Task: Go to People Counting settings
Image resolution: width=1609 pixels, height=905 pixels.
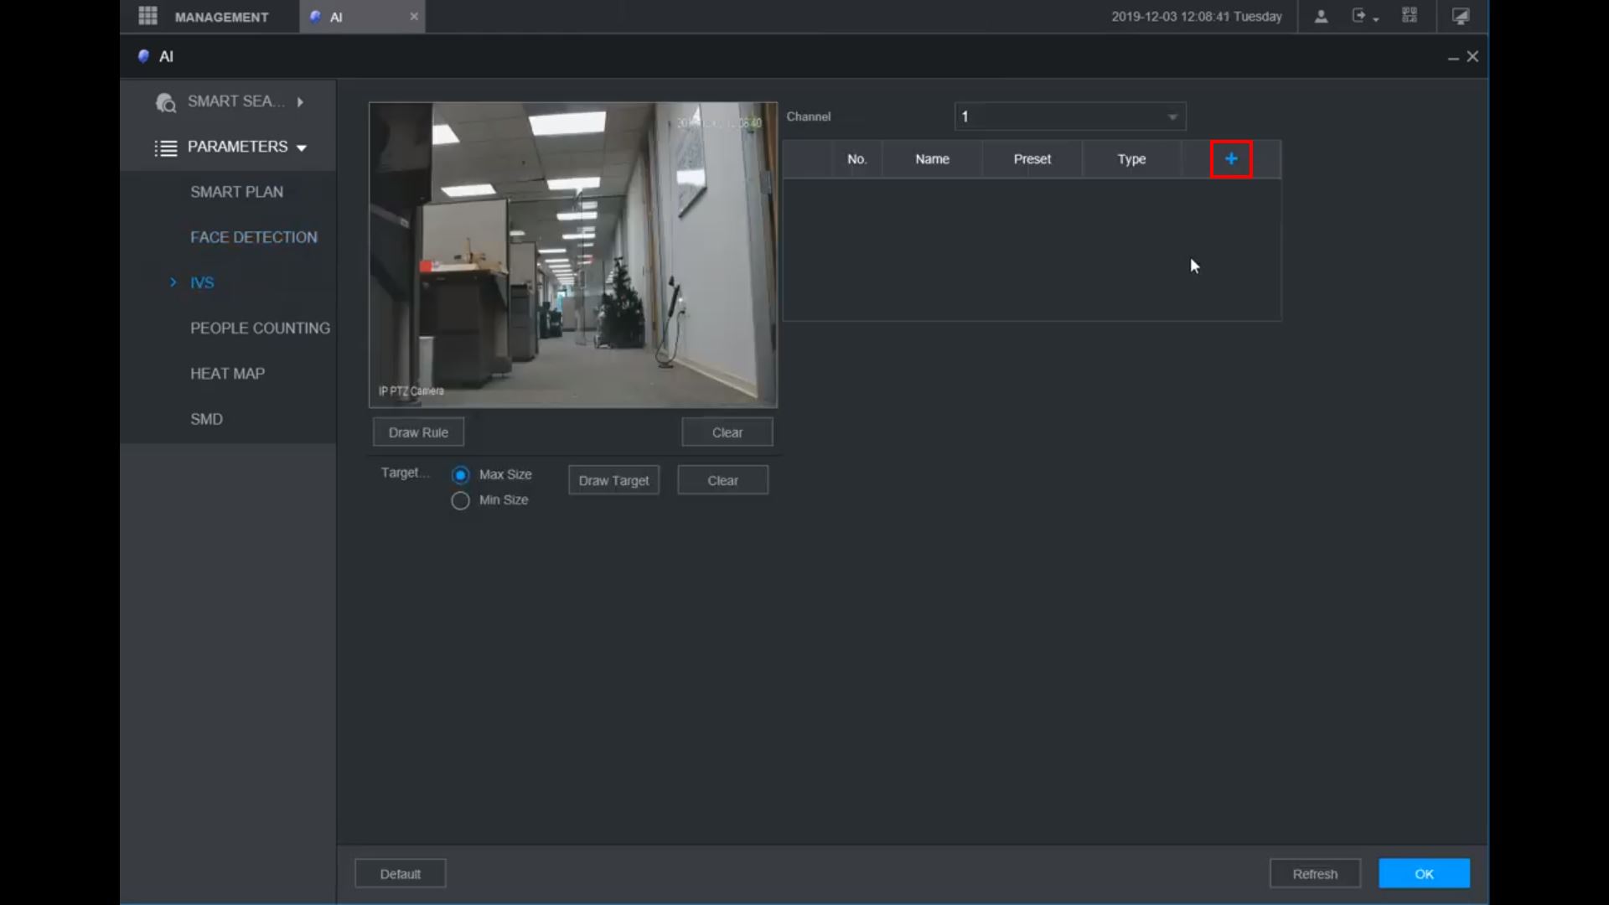Action: click(x=260, y=328)
